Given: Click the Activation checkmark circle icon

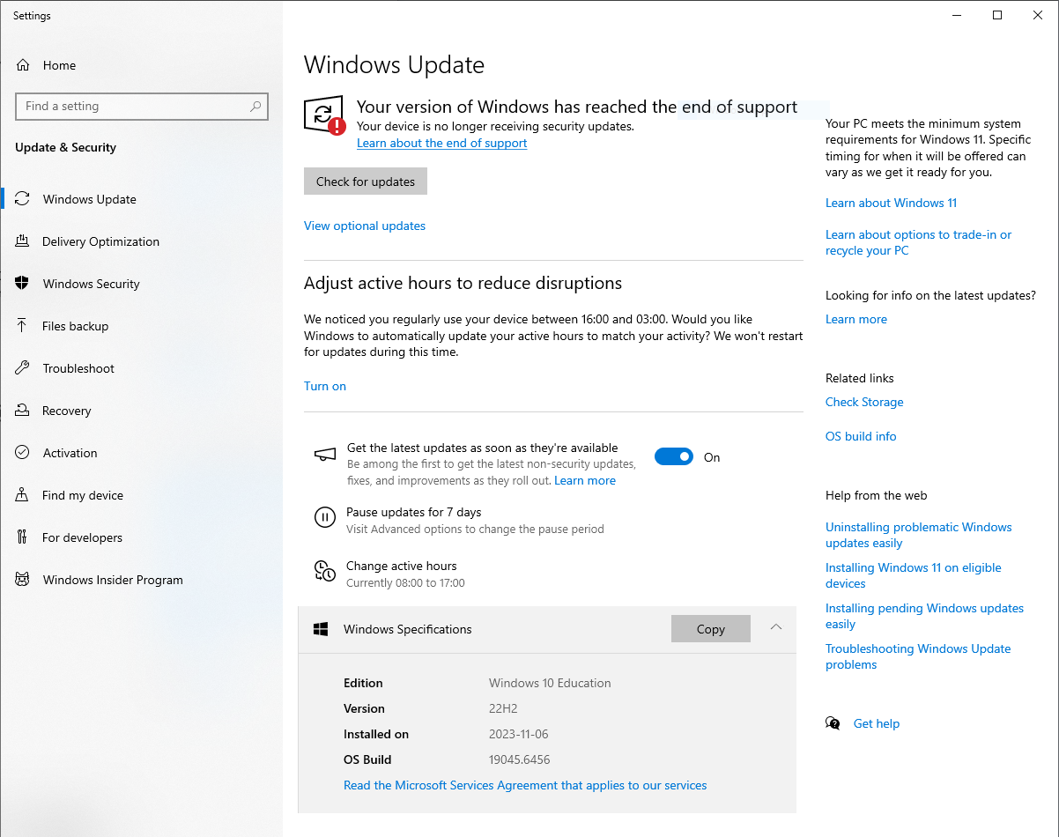Looking at the screenshot, I should (23, 453).
